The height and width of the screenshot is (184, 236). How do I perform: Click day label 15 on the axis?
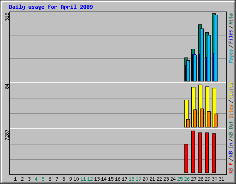coord(111,179)
